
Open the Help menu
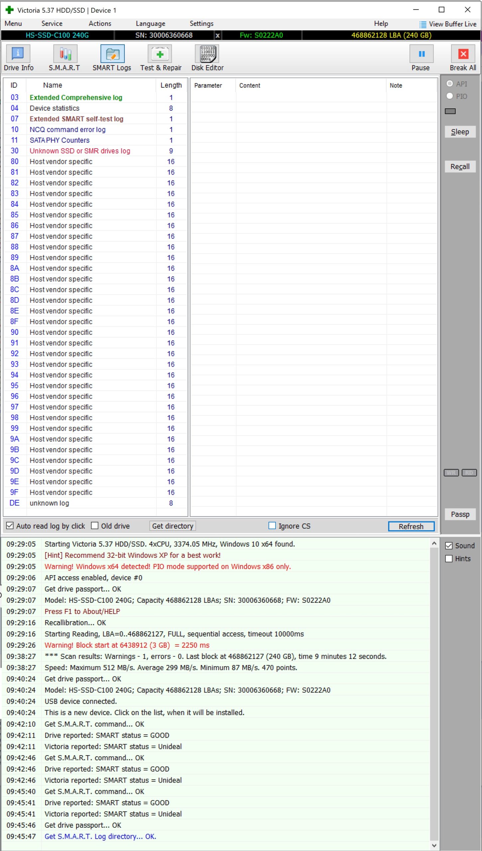click(381, 24)
